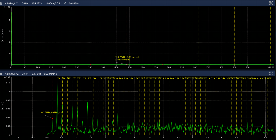The width and height of the screenshot is (276, 140).
Task: Click the Δf=136.973Hz readout in upper header
Action: click(71, 3)
